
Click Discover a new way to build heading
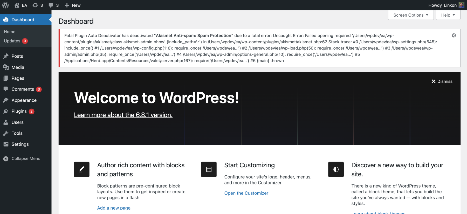click(x=397, y=170)
